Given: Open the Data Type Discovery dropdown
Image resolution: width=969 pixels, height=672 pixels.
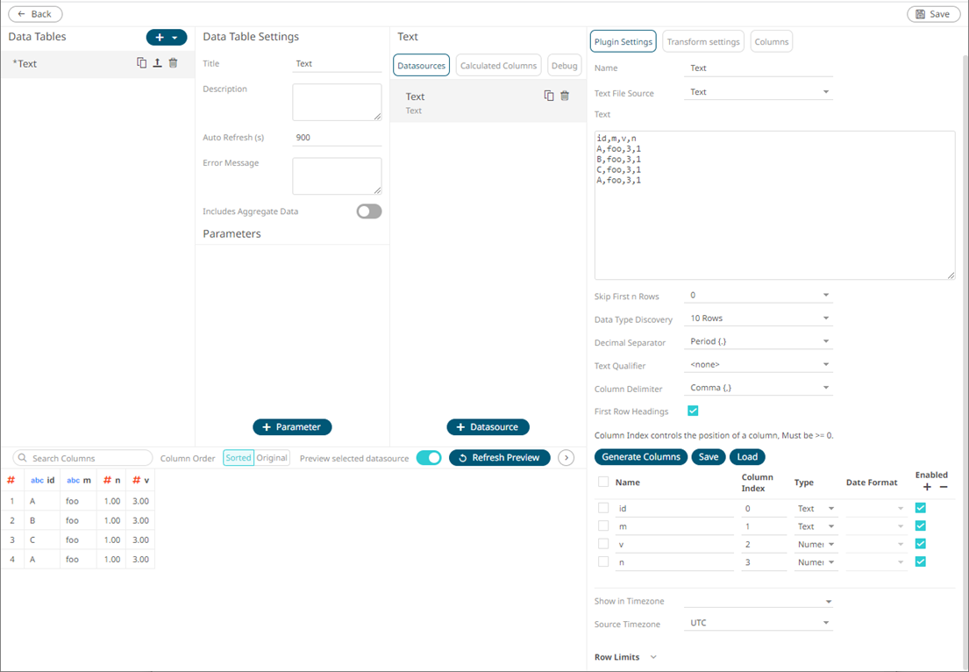Looking at the screenshot, I should coord(758,318).
